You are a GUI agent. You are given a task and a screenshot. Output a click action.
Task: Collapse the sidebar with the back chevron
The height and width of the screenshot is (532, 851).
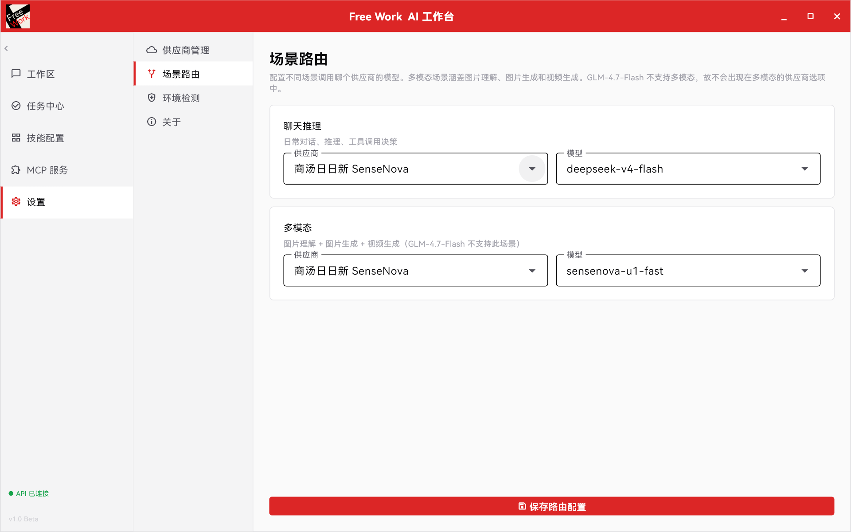tap(6, 48)
